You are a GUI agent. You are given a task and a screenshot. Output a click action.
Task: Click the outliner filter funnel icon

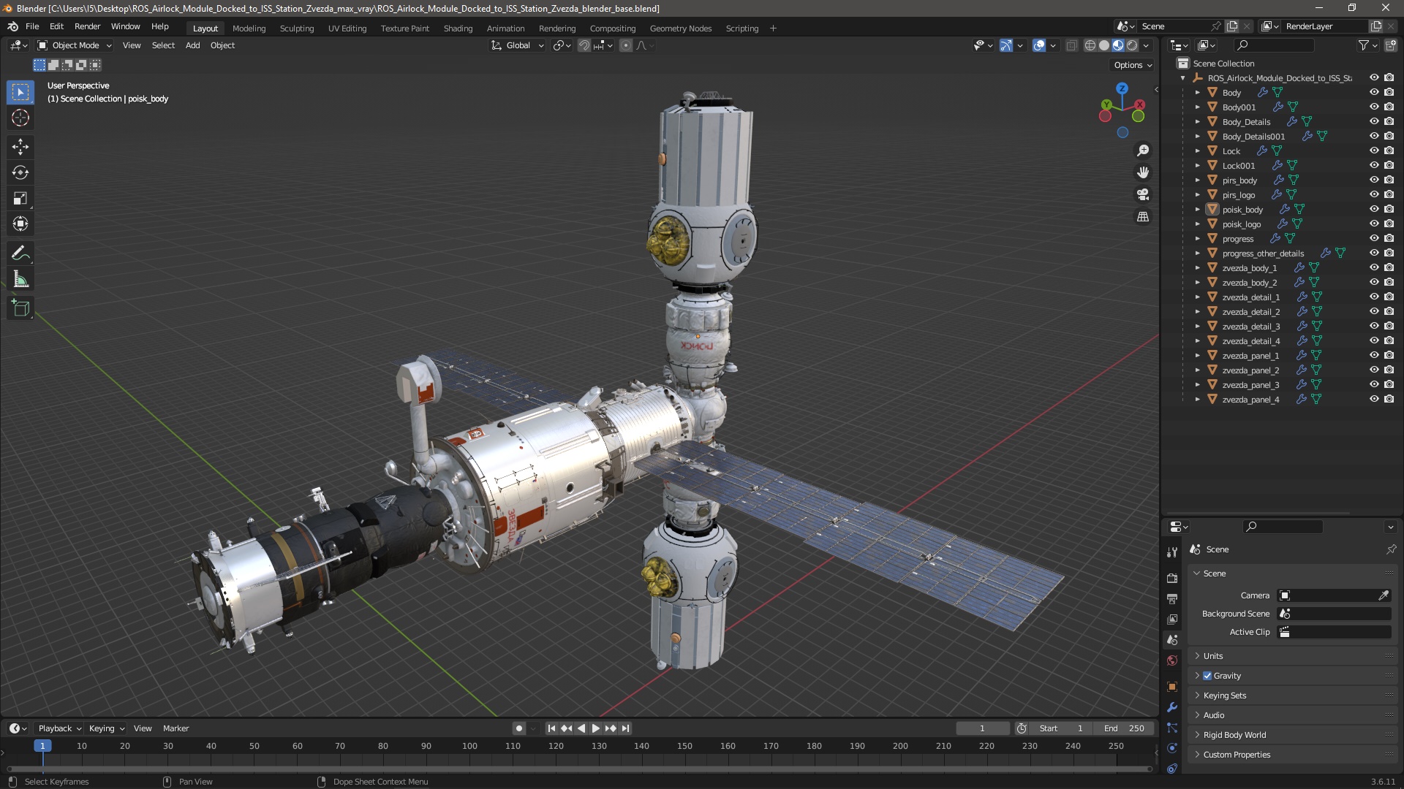click(1363, 45)
